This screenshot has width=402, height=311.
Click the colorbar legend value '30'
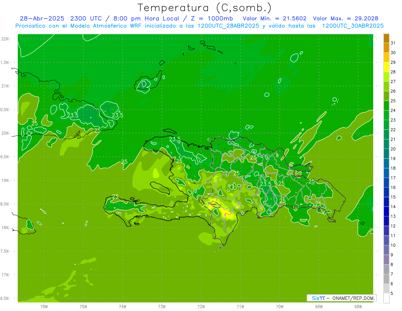393,53
